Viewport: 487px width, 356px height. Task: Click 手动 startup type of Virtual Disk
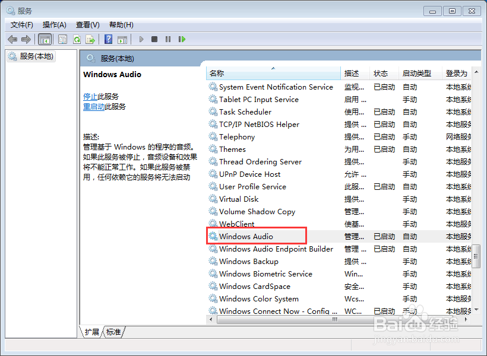(x=410, y=199)
